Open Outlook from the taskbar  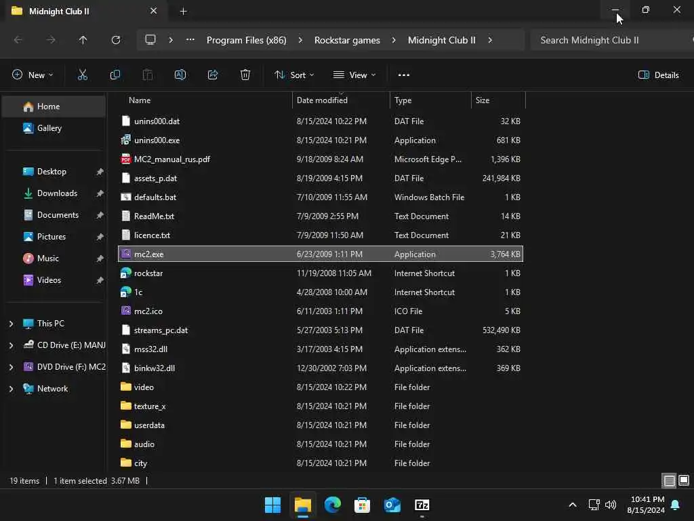click(392, 505)
